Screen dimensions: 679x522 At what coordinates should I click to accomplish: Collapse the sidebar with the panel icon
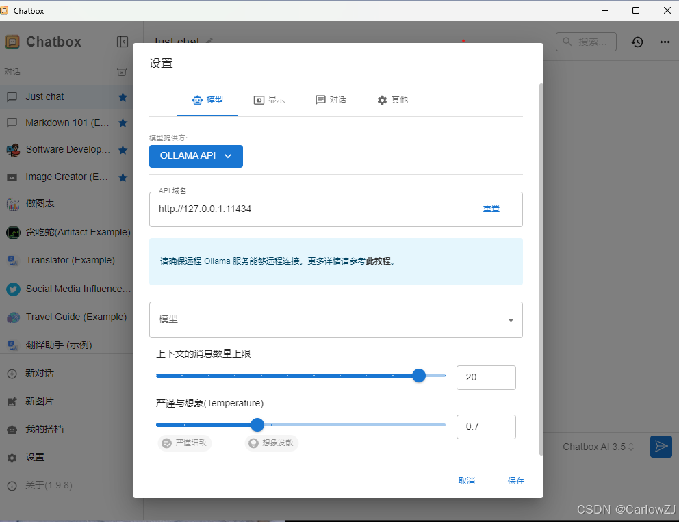tap(123, 42)
